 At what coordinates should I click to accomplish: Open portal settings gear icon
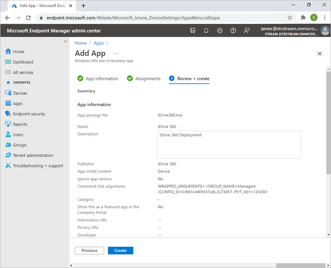220,31
